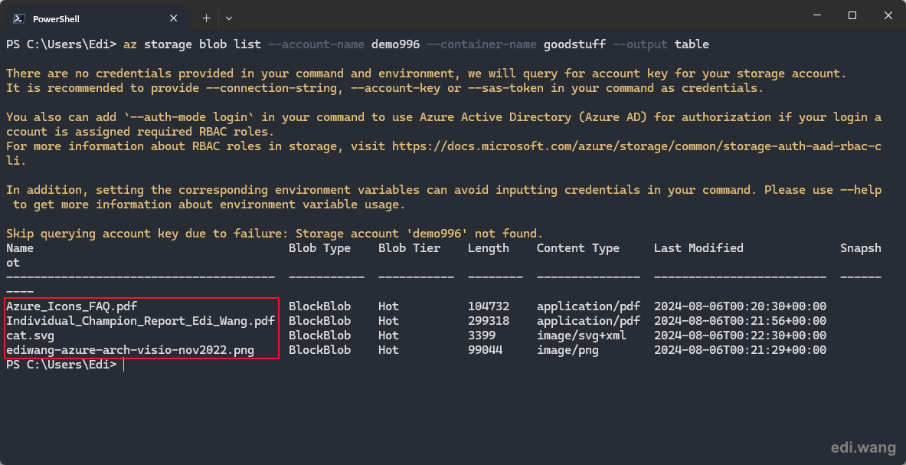Click BlockBlob in the Azure_Icons_FAQ.pdf row
The image size is (906, 465).
(319, 306)
